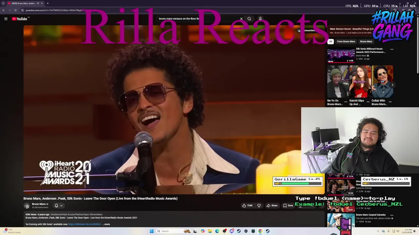419x235 pixels.
Task: Close the Bruno Mars YouTube tab
Action: click(x=42, y=3)
